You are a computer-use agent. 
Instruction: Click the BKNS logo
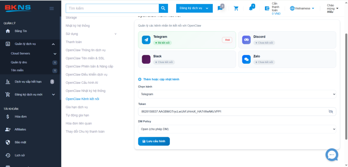(18, 8)
